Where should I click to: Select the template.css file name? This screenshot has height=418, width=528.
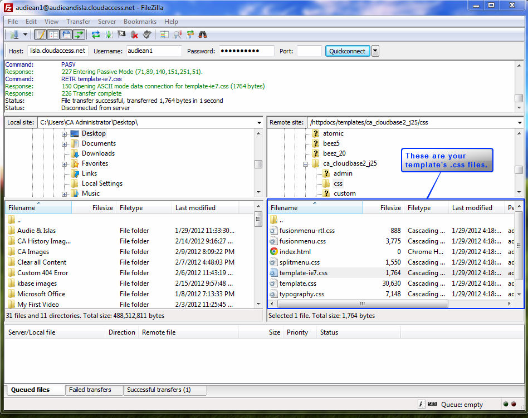pyautogui.click(x=297, y=283)
